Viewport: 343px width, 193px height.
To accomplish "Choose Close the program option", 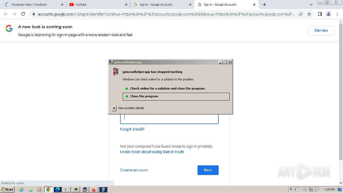I will 176,96.
